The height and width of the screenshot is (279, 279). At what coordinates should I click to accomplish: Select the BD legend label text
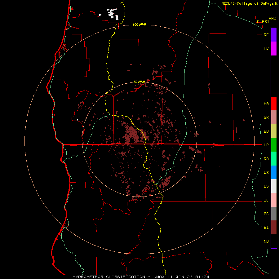(x=266, y=131)
